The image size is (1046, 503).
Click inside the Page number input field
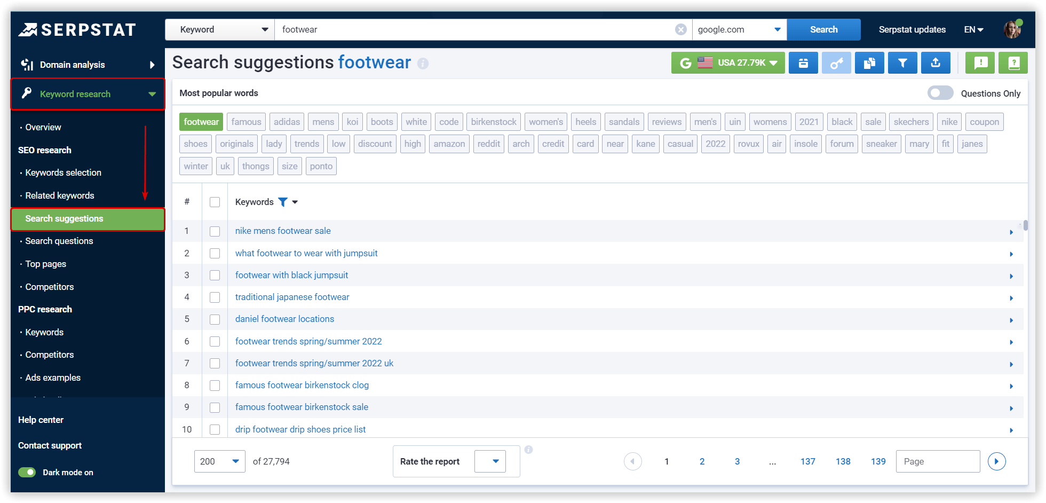click(x=938, y=461)
